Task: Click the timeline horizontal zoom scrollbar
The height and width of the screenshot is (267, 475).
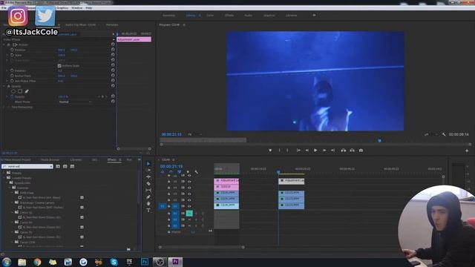Action: click(201, 247)
